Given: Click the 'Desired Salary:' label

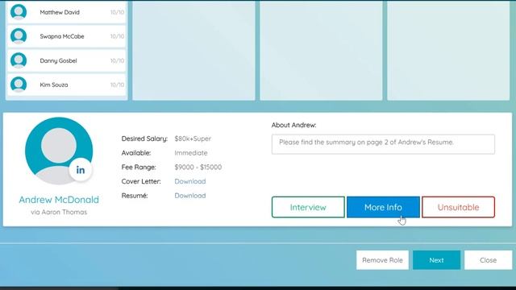Looking at the screenshot, I should pyautogui.click(x=144, y=139).
